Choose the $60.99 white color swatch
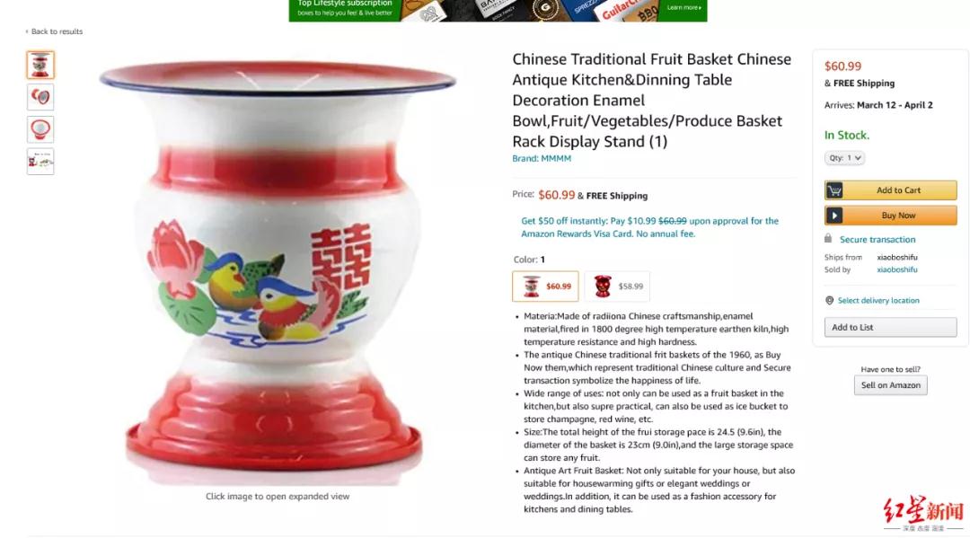Screen dimensions: 970x538 click(x=545, y=287)
